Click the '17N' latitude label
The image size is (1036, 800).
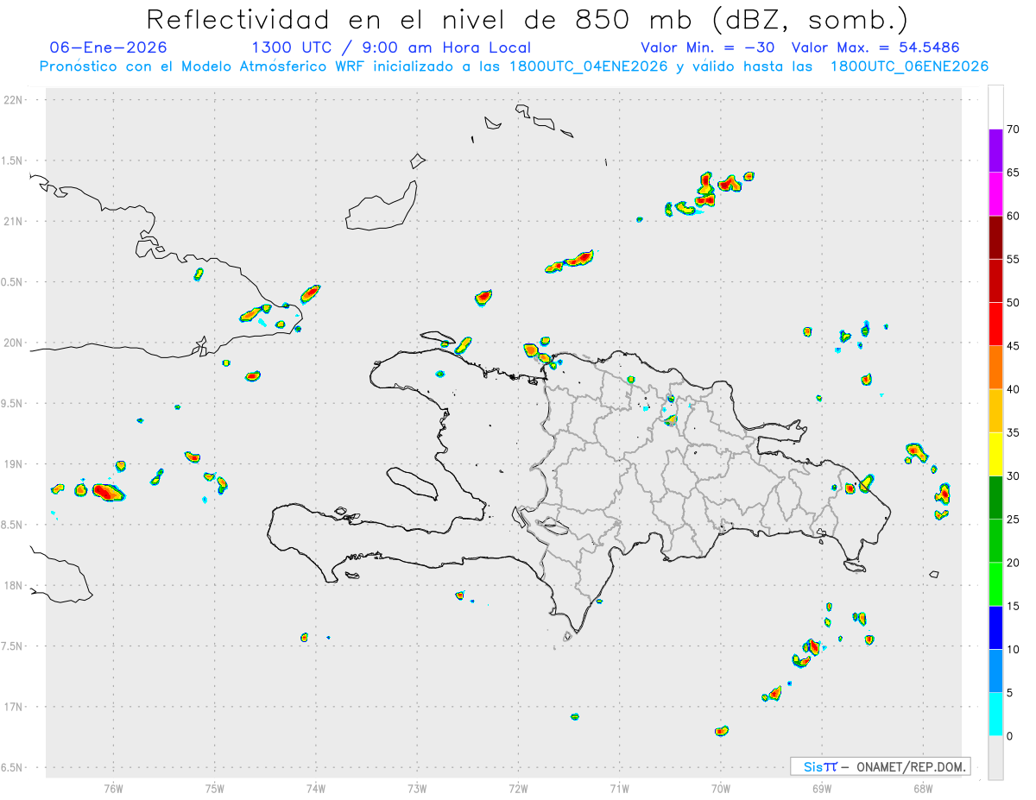coord(13,707)
